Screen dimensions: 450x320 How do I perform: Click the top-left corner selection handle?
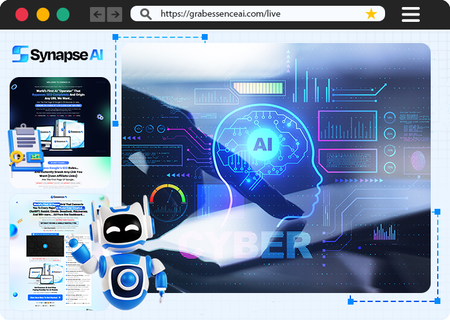(115, 37)
